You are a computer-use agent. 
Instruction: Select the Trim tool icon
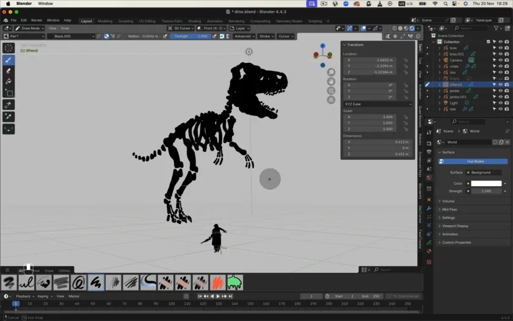tap(9, 105)
